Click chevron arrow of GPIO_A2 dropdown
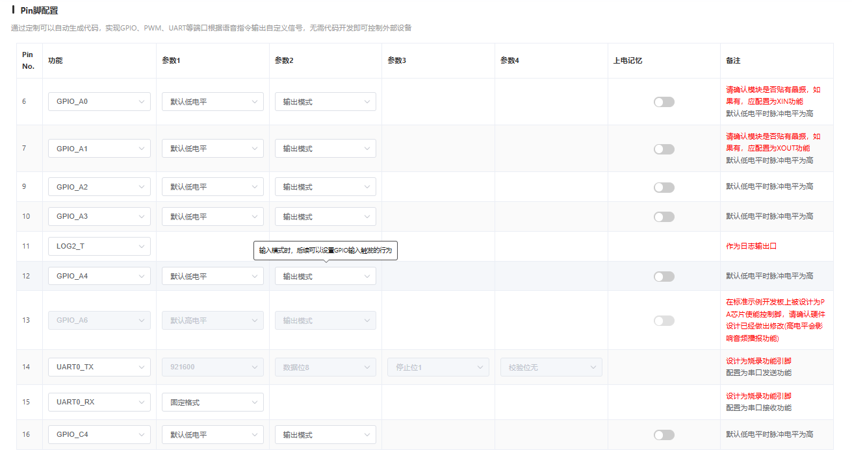 tap(142, 187)
